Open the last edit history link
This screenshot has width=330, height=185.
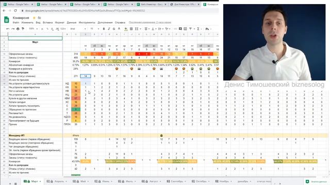150,23
